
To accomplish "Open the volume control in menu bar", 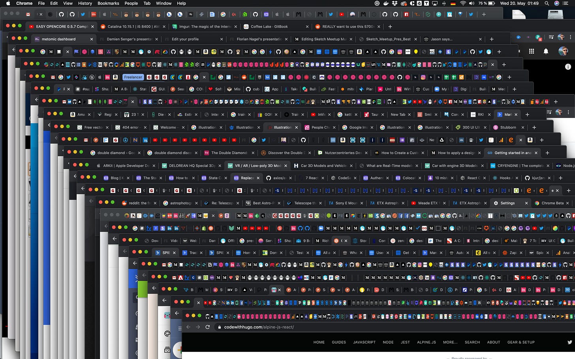I will pyautogui.click(x=472, y=3).
